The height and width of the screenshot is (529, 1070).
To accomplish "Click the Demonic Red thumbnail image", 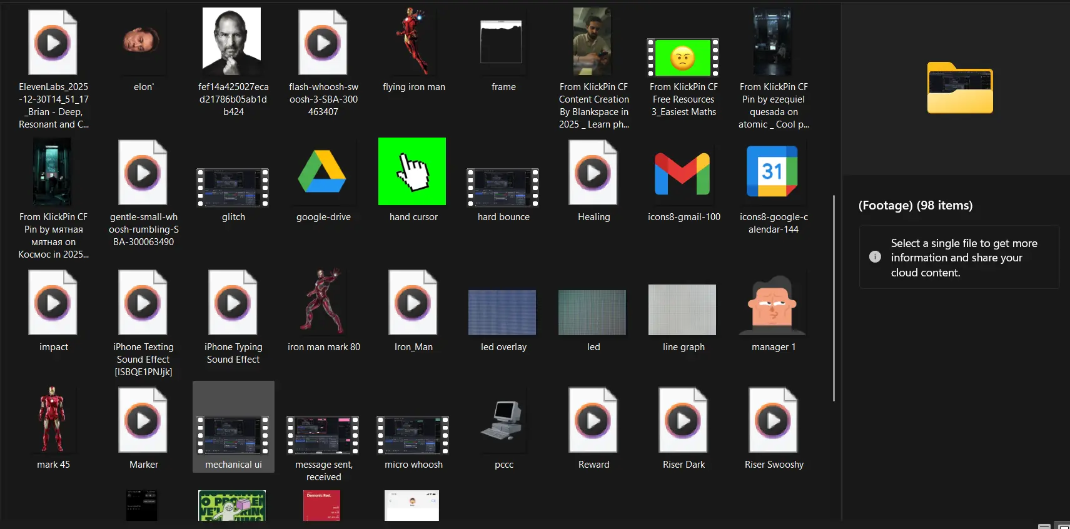I will click(321, 505).
